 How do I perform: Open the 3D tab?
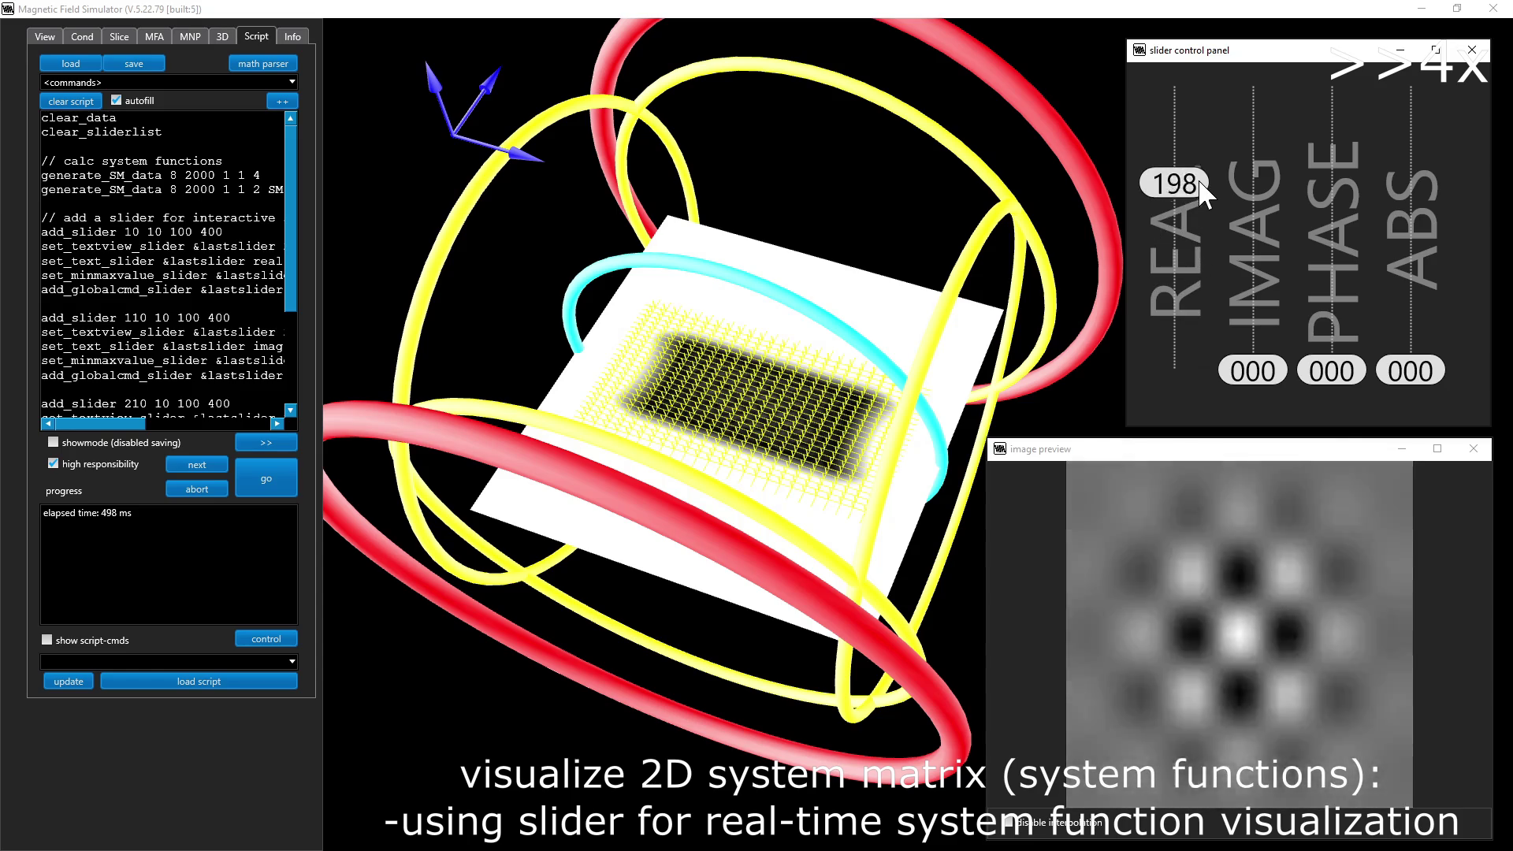(222, 37)
